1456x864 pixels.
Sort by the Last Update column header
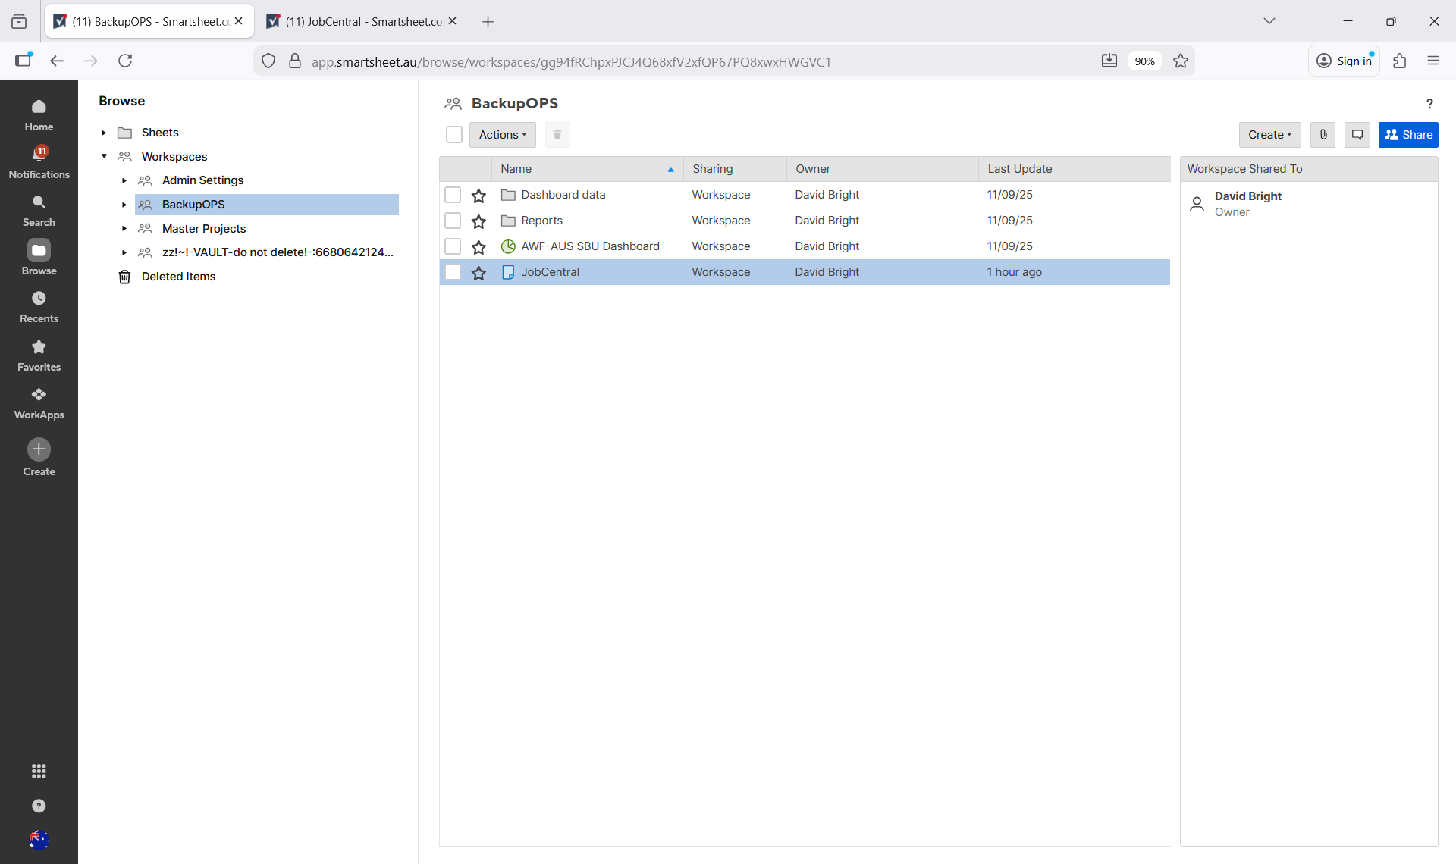coord(1019,169)
